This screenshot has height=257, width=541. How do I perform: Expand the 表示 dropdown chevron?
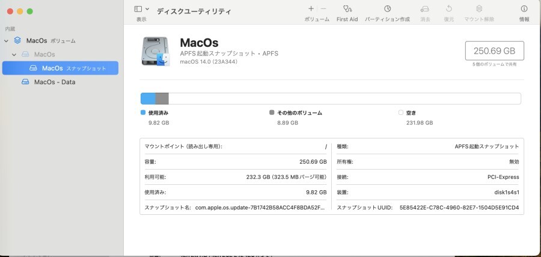(x=147, y=9)
